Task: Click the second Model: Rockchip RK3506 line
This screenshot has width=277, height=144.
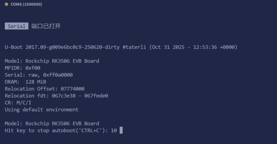Action: (52, 123)
